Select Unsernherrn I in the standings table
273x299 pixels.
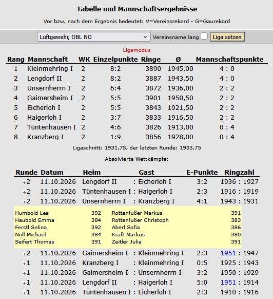coord(49,88)
